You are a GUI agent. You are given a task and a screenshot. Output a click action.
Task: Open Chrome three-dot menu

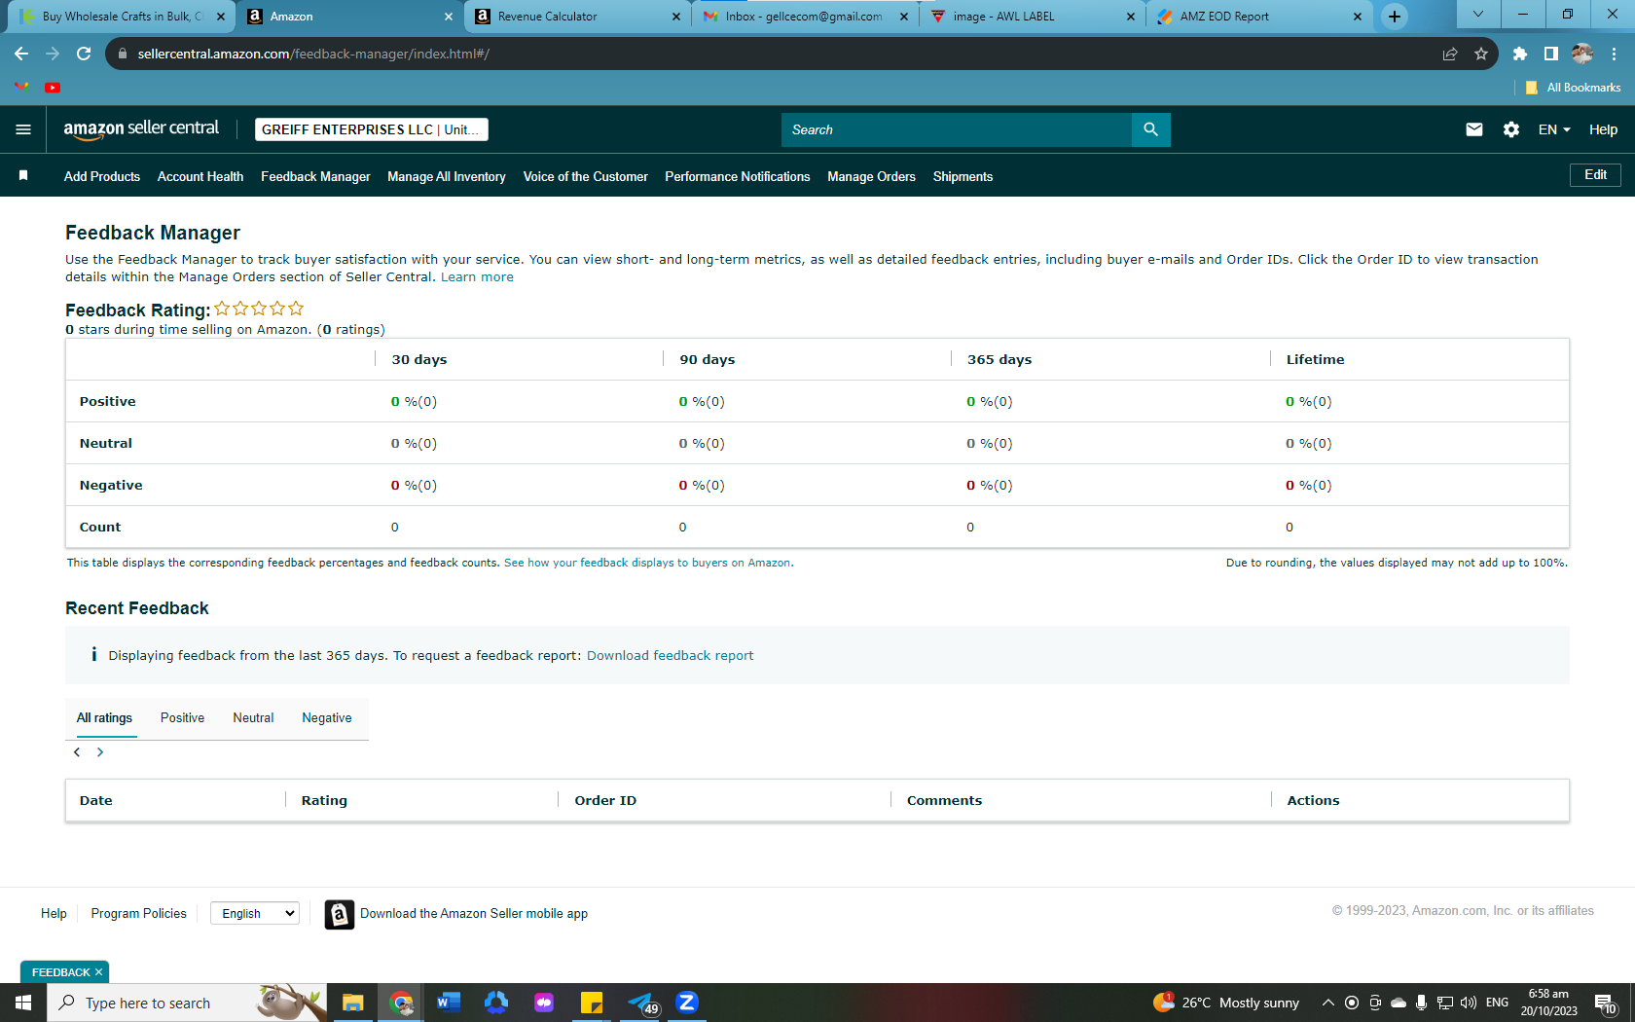pos(1614,54)
